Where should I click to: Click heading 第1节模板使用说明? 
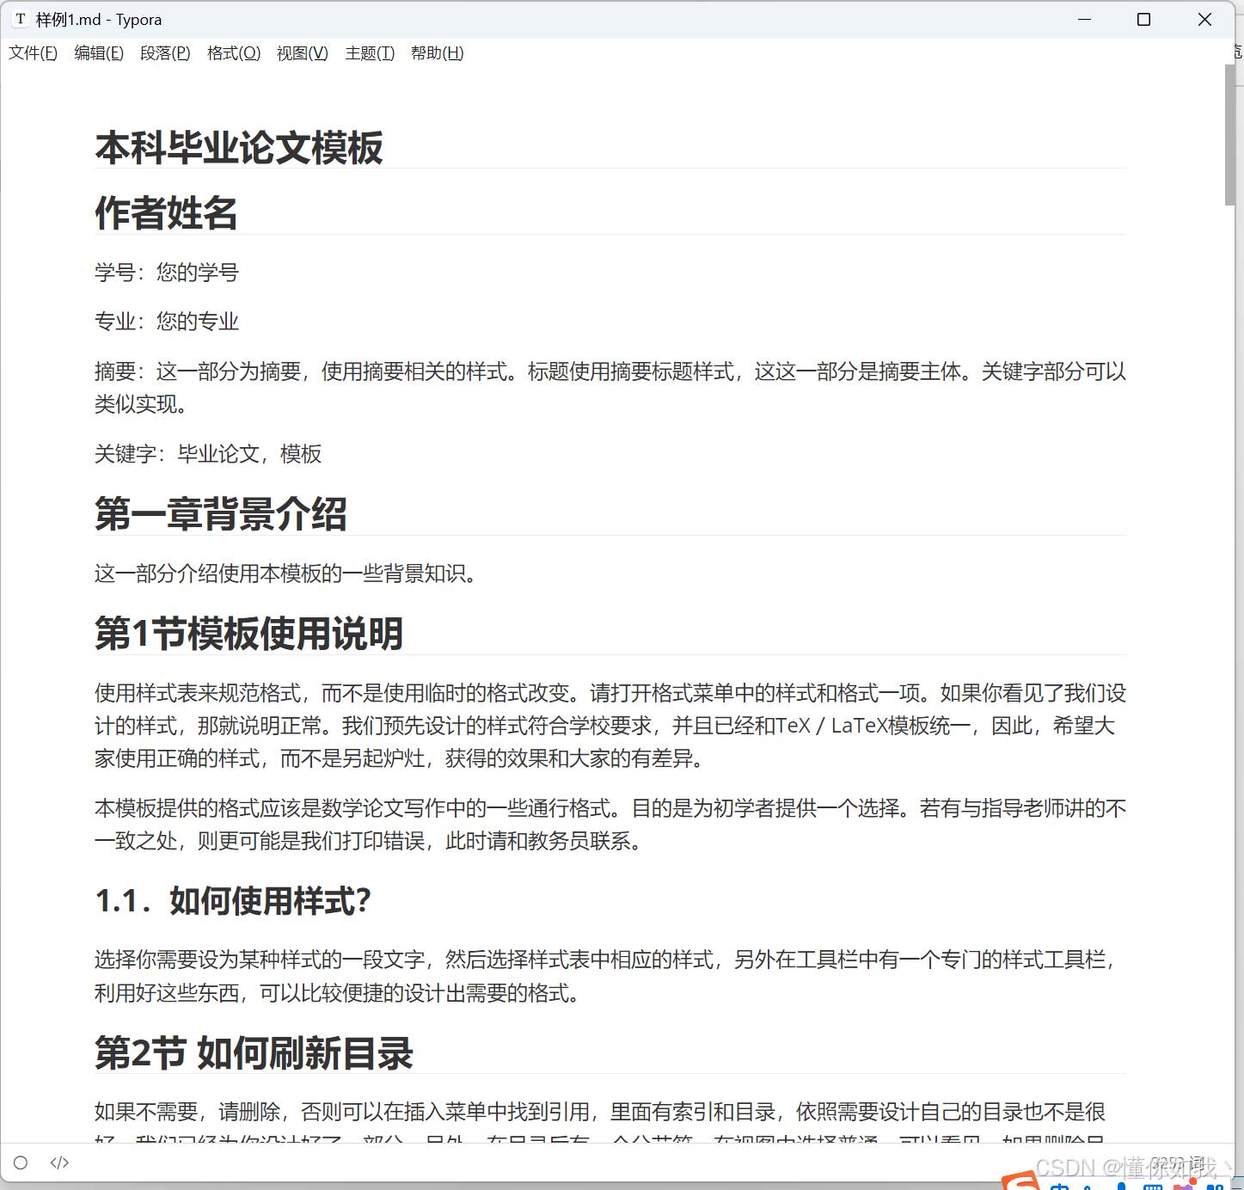coord(249,634)
